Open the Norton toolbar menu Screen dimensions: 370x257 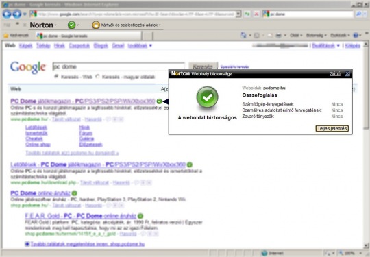click(x=43, y=25)
